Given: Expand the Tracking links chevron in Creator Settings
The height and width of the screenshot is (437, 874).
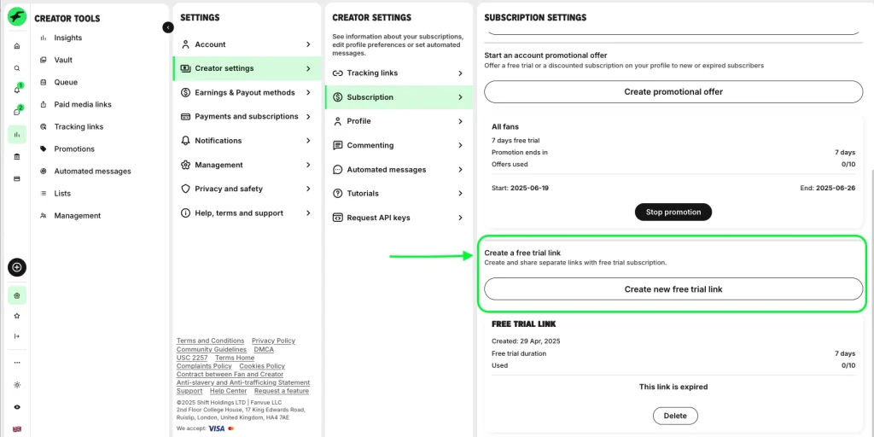Looking at the screenshot, I should click(460, 73).
